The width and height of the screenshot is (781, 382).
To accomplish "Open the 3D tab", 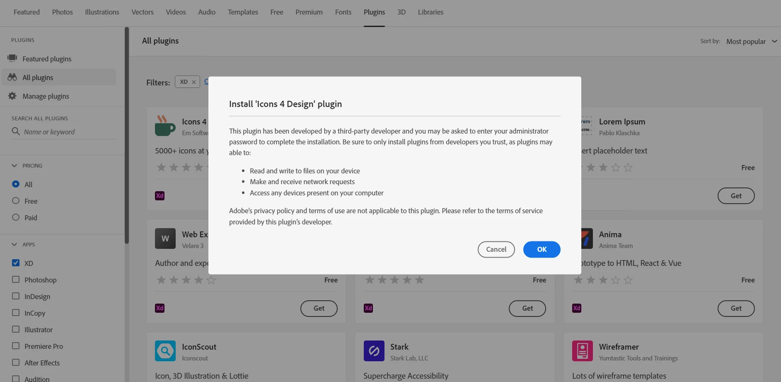I will point(401,12).
